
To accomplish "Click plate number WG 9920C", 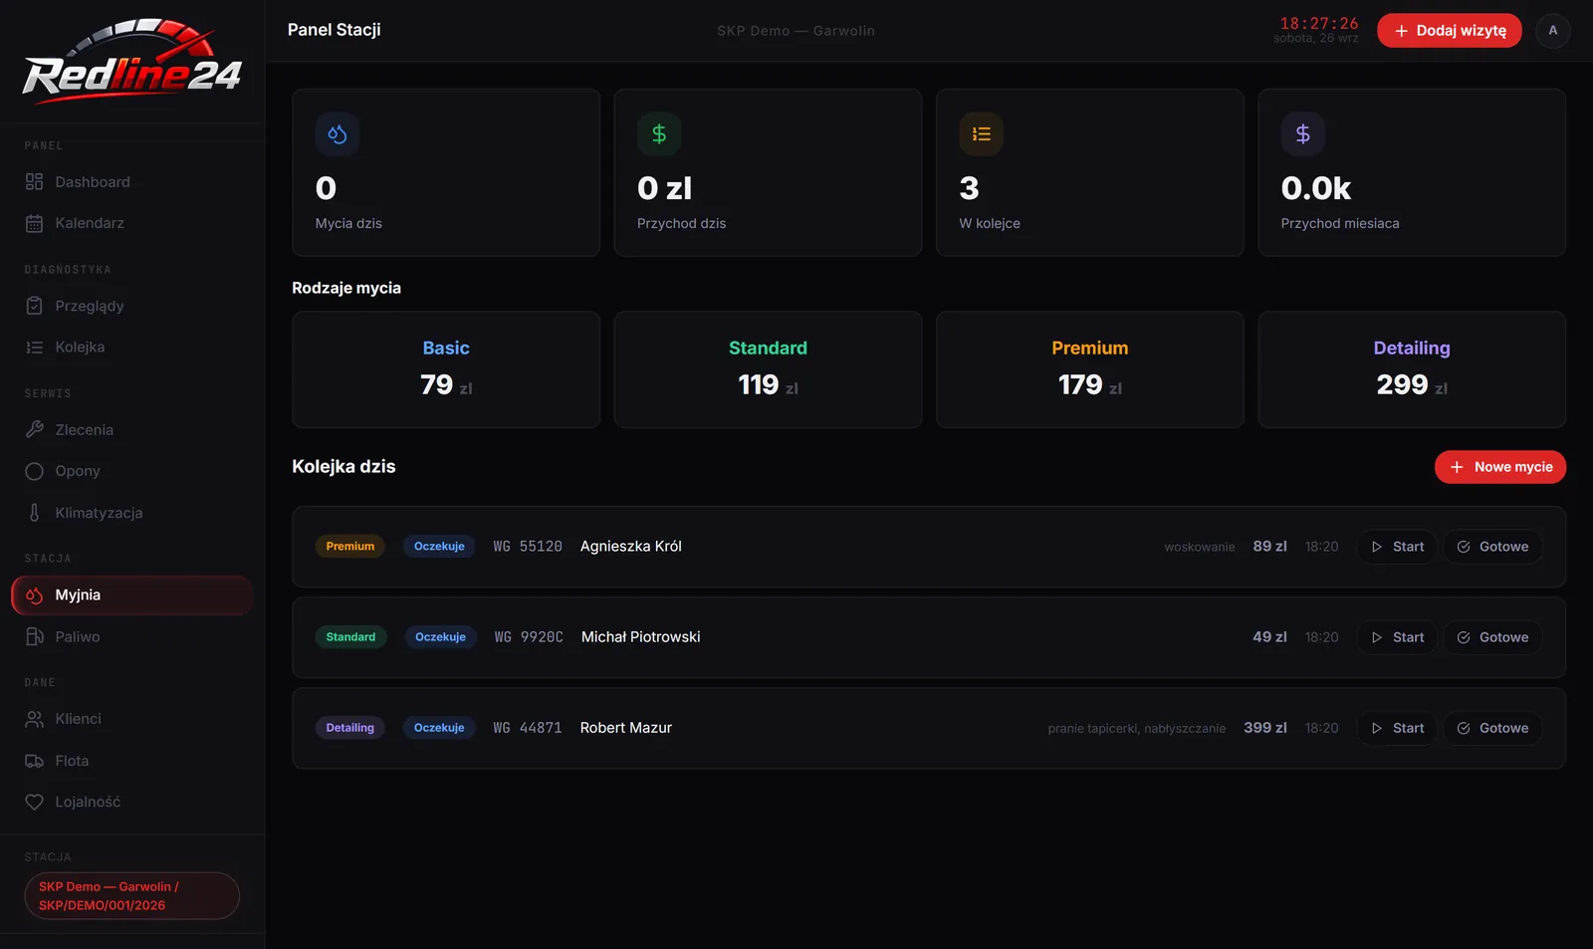I will point(529,637).
